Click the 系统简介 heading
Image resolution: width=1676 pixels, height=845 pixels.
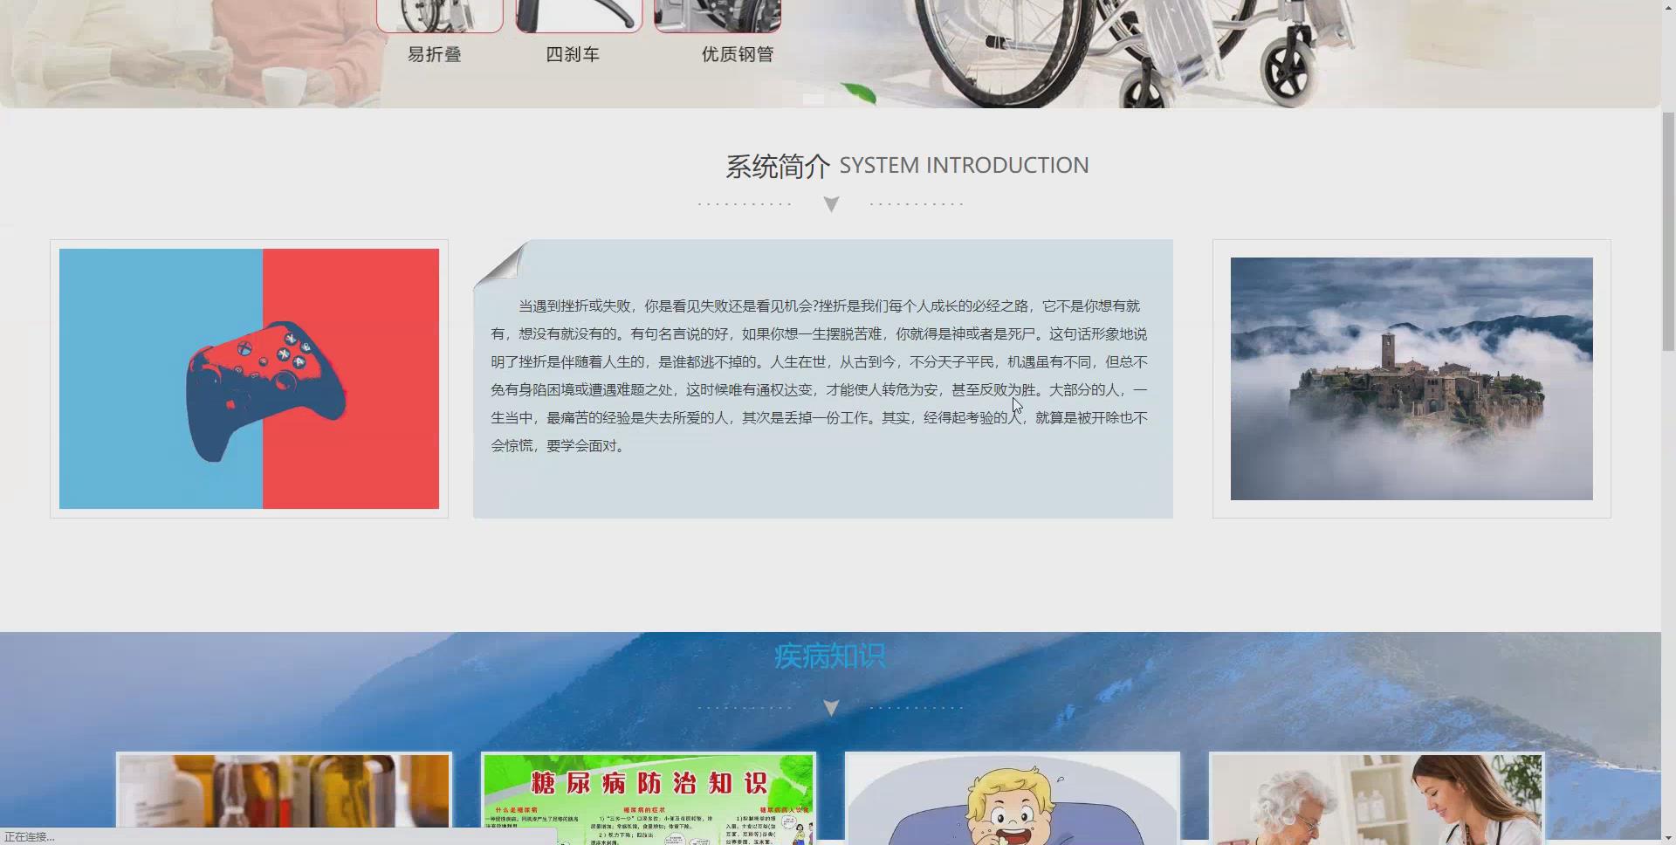[778, 166]
